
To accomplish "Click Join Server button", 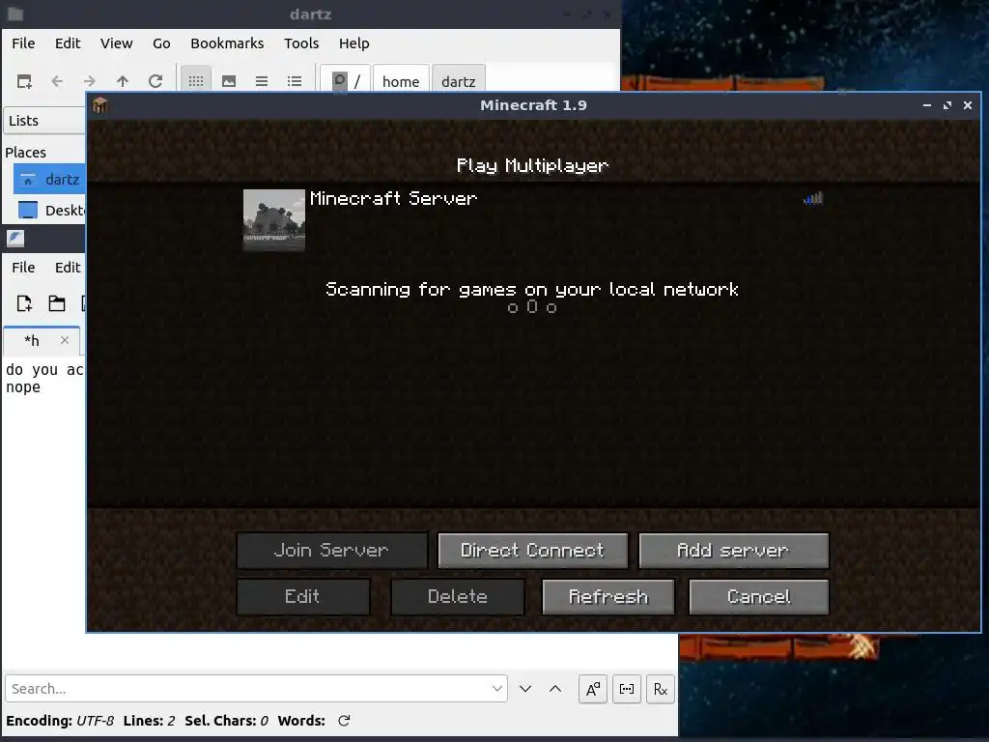I will click(x=332, y=551).
